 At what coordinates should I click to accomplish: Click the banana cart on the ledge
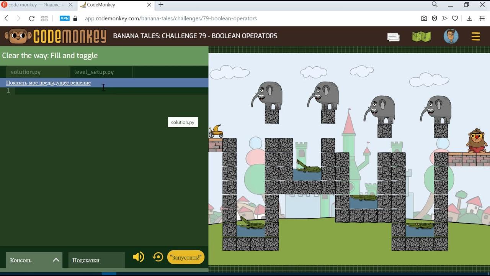(x=216, y=131)
